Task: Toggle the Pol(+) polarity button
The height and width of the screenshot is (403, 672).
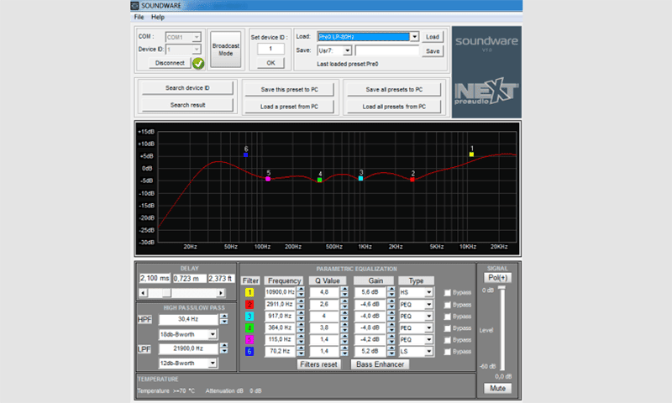Action: point(497,278)
